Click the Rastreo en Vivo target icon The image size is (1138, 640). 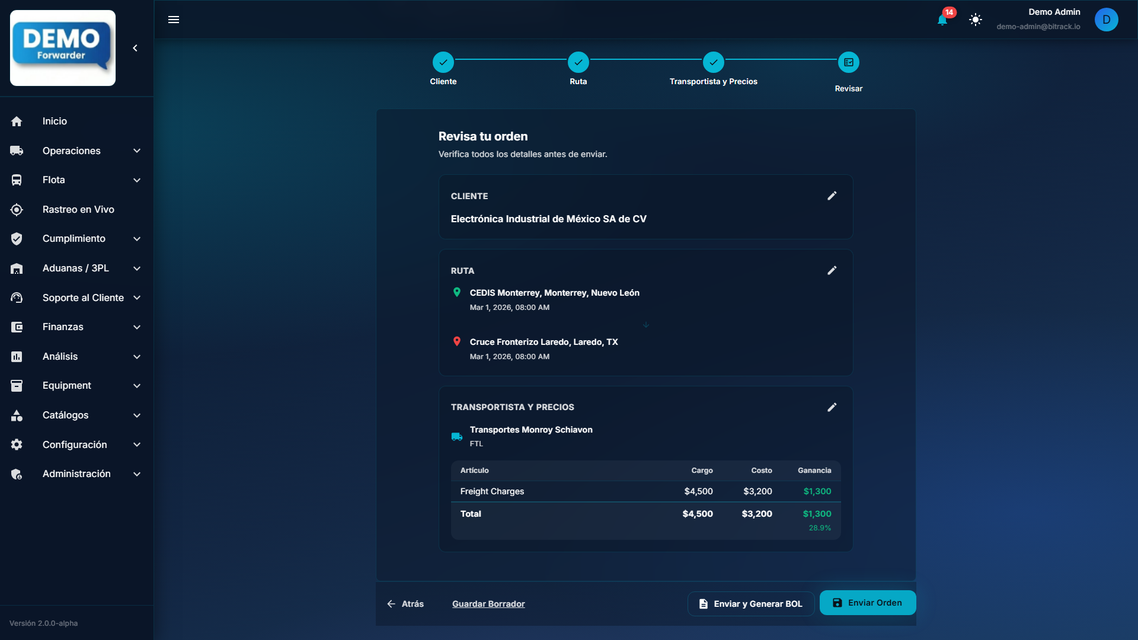(17, 210)
